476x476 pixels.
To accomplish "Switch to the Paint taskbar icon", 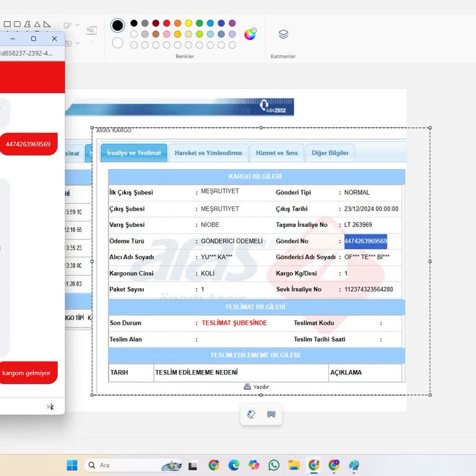I will (354, 465).
